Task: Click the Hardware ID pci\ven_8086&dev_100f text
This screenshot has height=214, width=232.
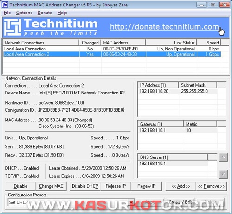Action: pos(61,103)
